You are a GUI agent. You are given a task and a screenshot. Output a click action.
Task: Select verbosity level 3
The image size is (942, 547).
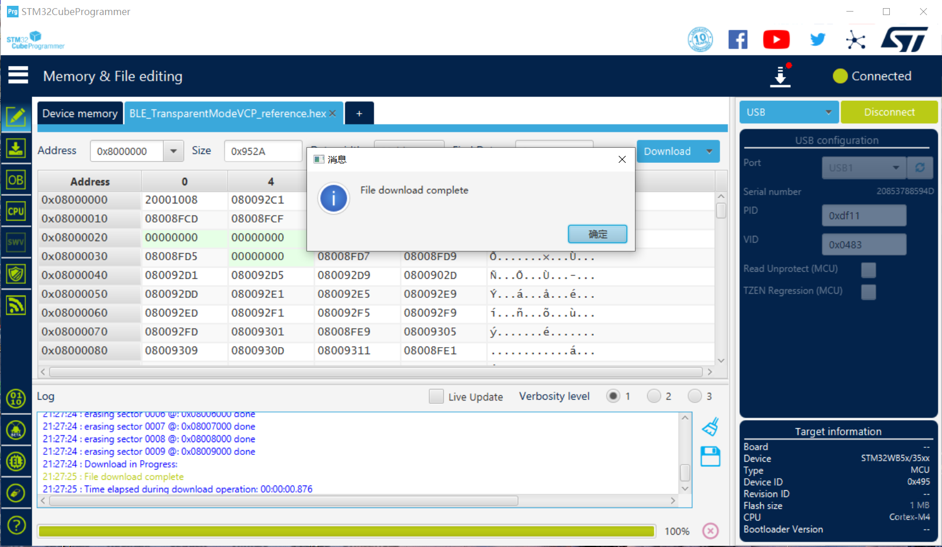(695, 396)
